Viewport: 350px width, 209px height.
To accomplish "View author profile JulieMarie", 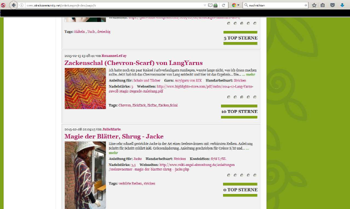I will 111,129.
